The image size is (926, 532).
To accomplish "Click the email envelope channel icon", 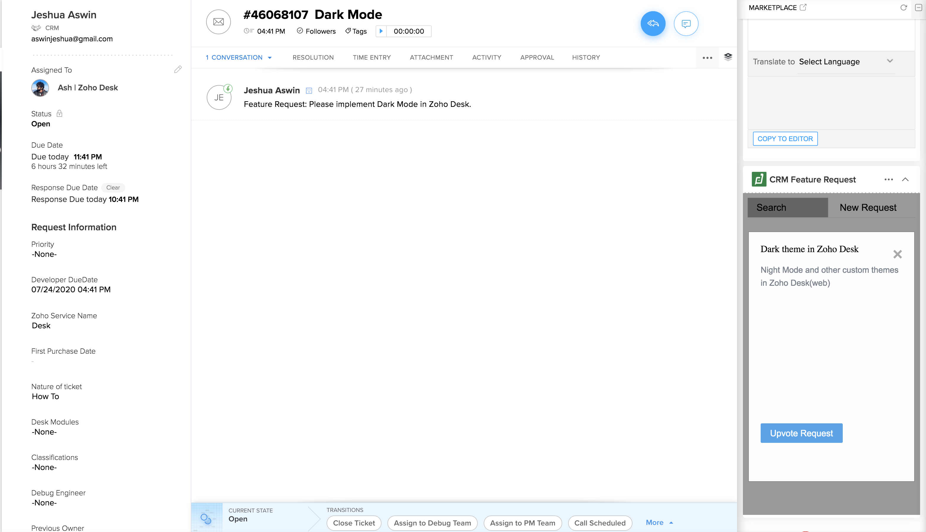I will [219, 22].
